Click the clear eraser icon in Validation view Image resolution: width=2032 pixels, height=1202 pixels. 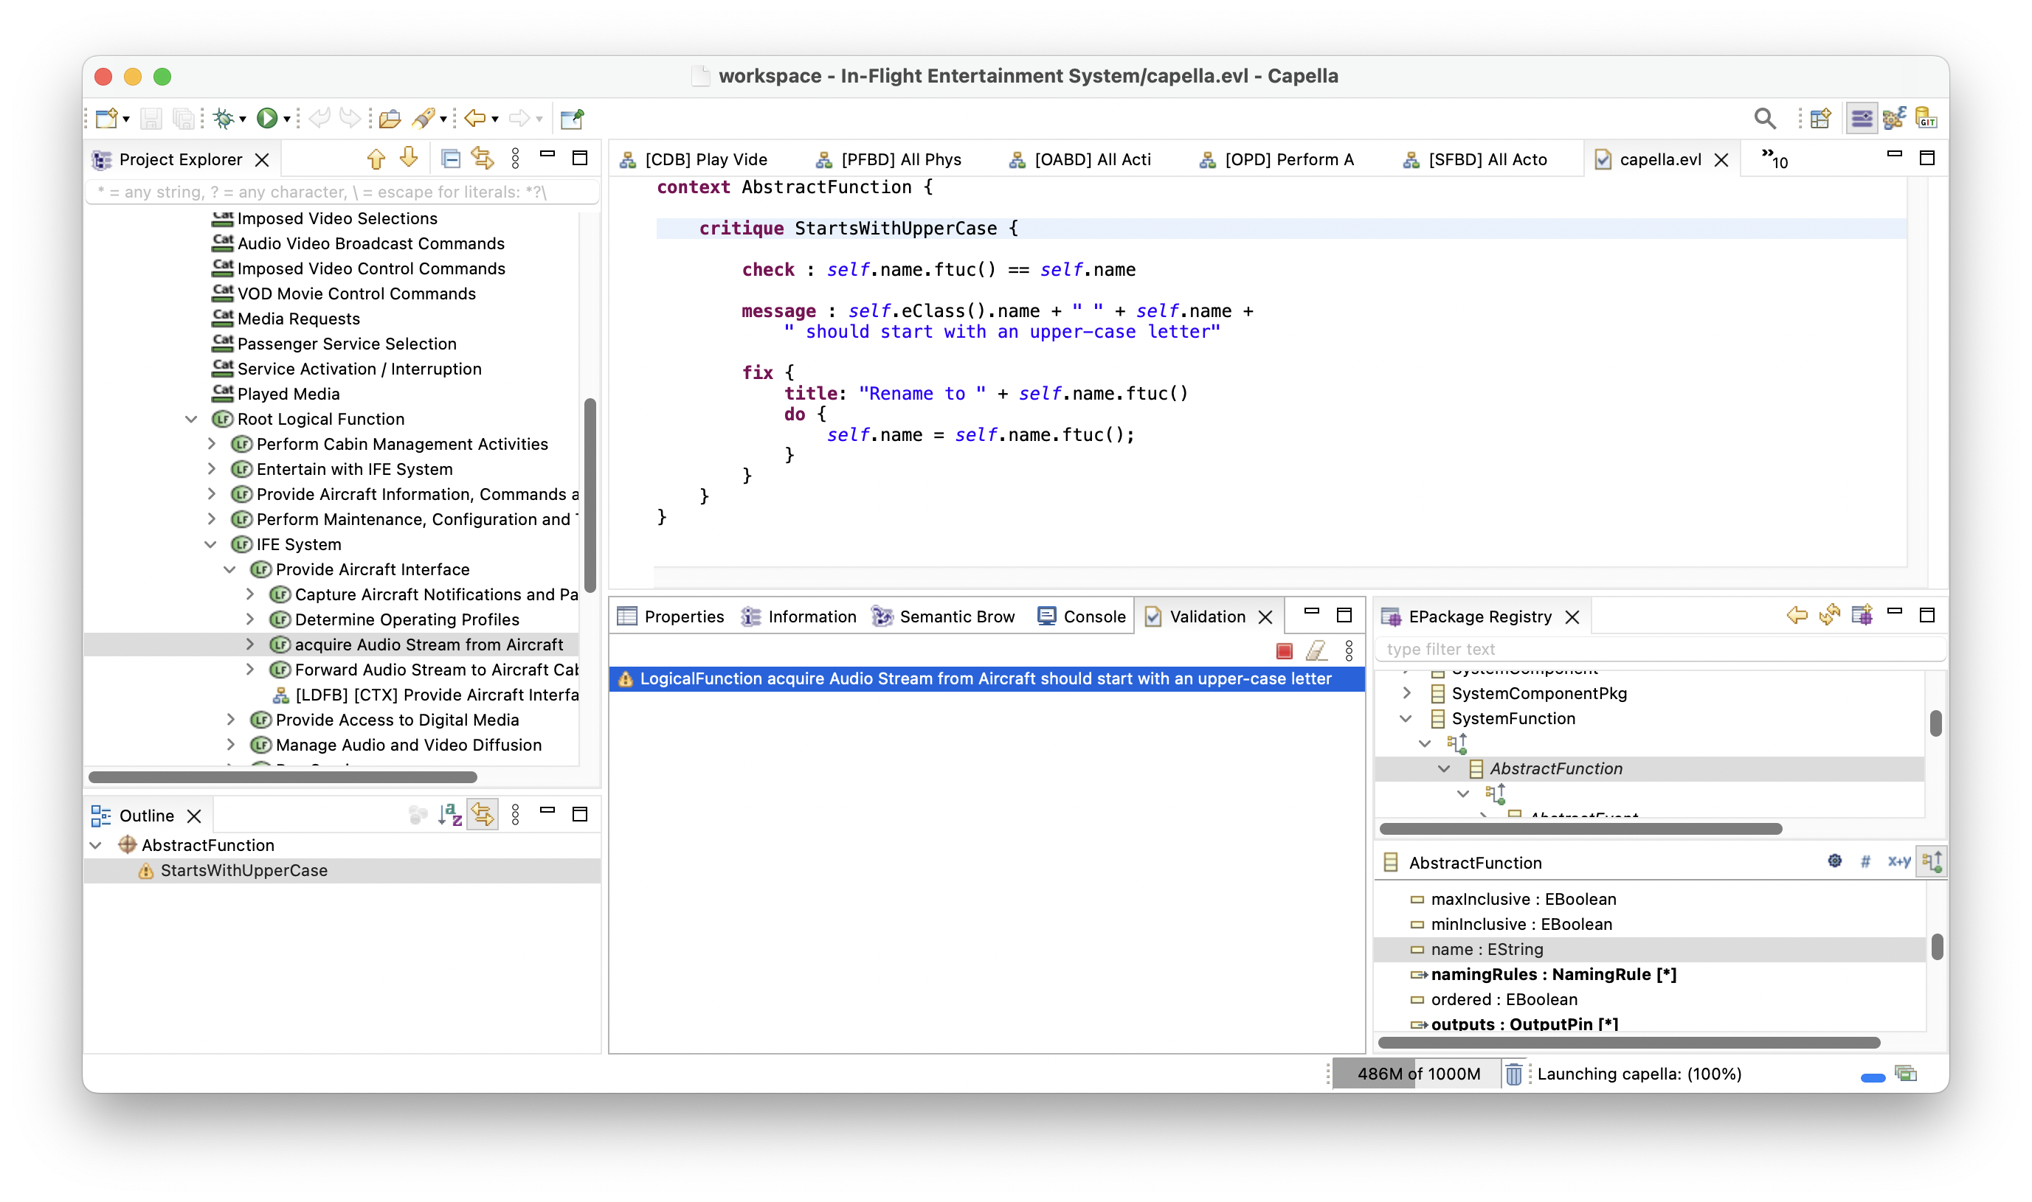pyautogui.click(x=1316, y=650)
